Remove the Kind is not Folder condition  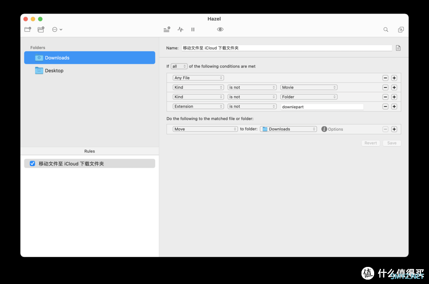[x=385, y=97]
